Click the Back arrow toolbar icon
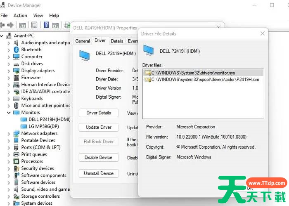This screenshot has height=206, width=289. pyautogui.click(x=2, y=25)
